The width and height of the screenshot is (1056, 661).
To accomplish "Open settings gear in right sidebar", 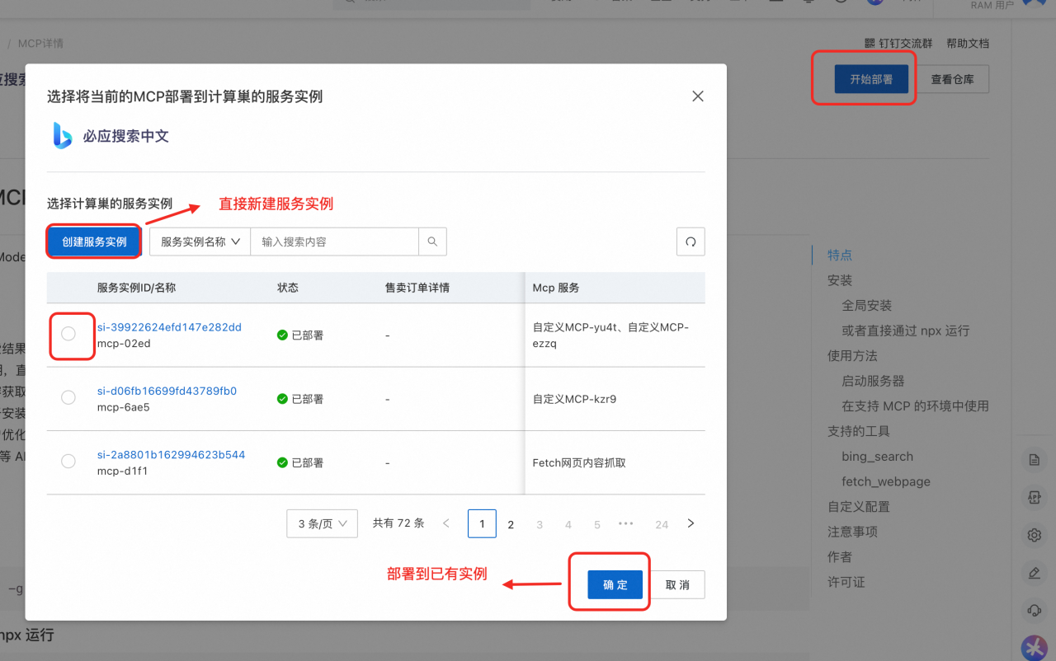I will [x=1034, y=535].
